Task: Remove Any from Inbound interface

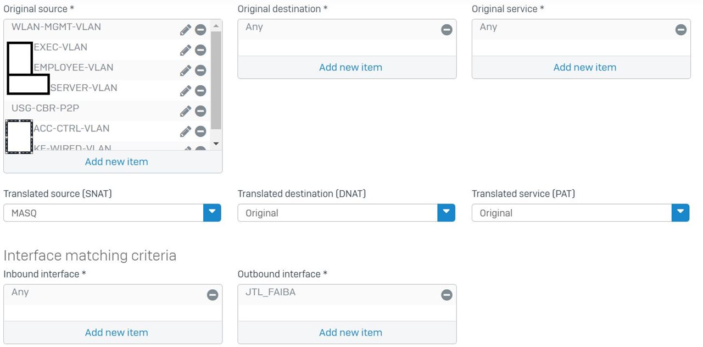Action: [213, 295]
